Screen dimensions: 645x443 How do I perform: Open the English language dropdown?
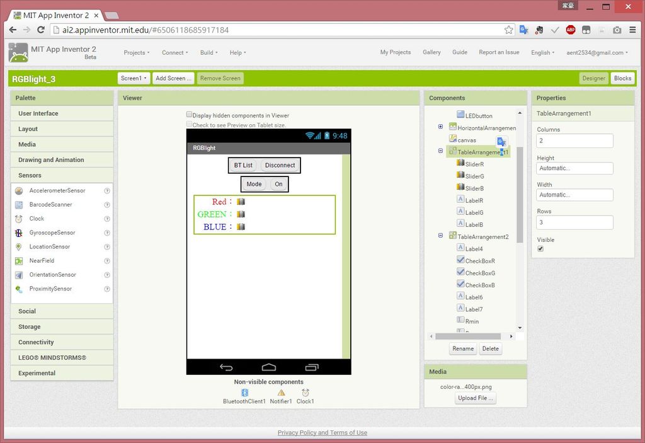tap(542, 53)
